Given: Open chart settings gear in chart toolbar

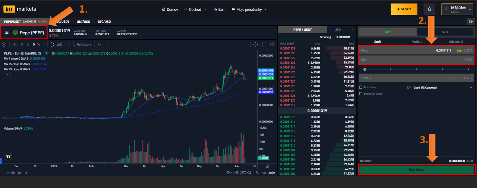Looking at the screenshot, I should pos(256,44).
